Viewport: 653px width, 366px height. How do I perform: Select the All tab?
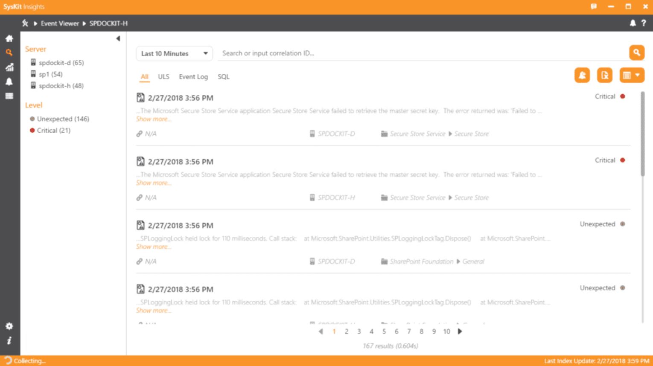coord(145,77)
